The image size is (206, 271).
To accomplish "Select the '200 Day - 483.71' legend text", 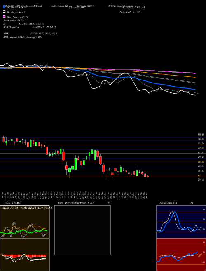I will coord(18,17).
